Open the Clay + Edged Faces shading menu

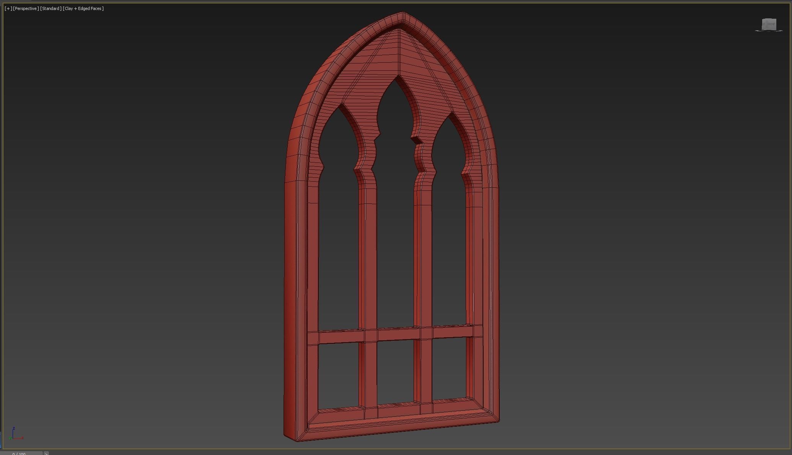[83, 8]
